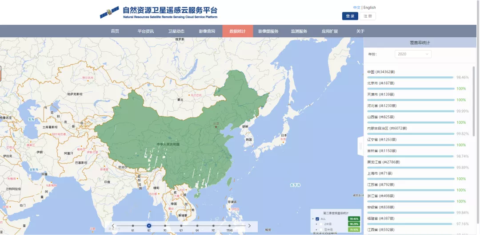The height and width of the screenshot is (235, 480).
Task: Select the H2 marker on the timeline
Action: 213,226
